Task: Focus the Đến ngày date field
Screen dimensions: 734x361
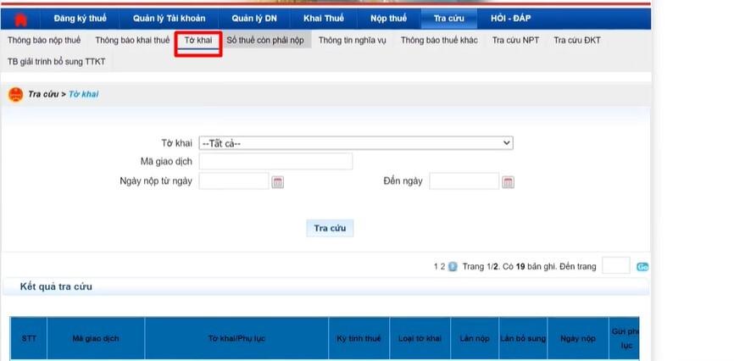Action: pyautogui.click(x=464, y=181)
